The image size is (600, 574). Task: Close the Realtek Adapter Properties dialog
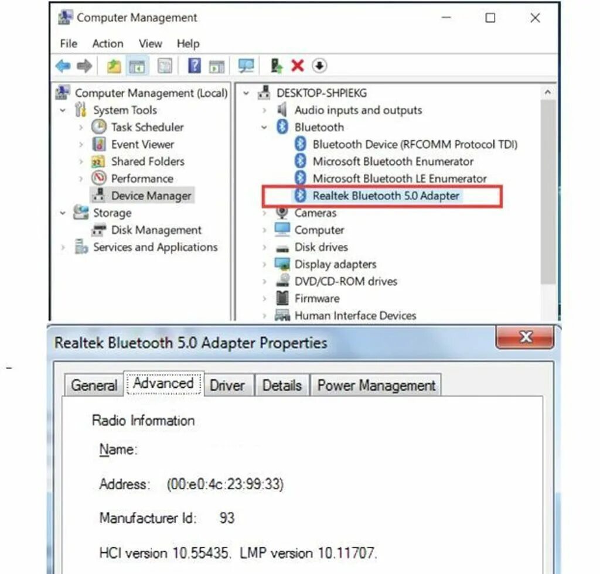[525, 337]
